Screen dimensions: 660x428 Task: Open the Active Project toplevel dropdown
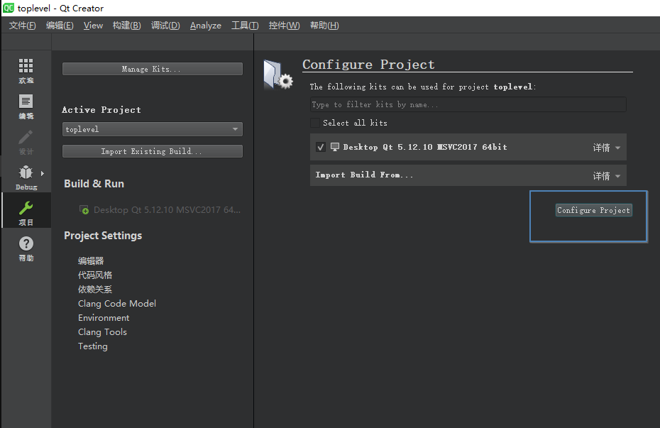click(153, 129)
